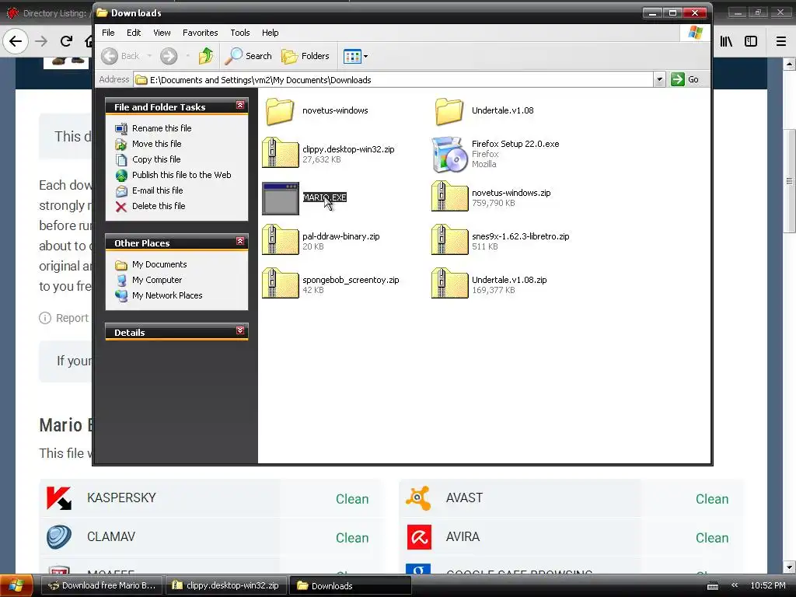Click E-mail this file

(x=157, y=190)
